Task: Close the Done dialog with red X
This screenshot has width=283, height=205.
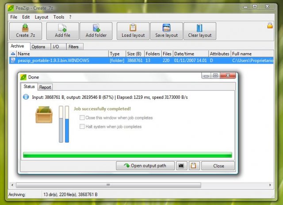Action: 228,76
